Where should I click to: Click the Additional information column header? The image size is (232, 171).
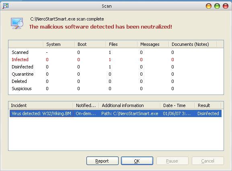point(129,105)
